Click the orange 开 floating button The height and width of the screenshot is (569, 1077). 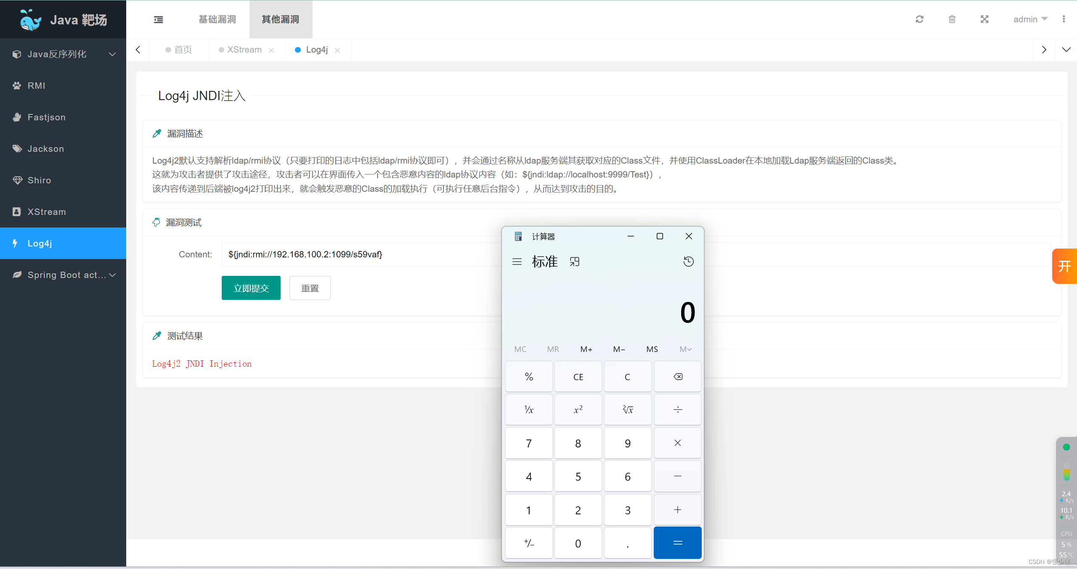[1064, 266]
